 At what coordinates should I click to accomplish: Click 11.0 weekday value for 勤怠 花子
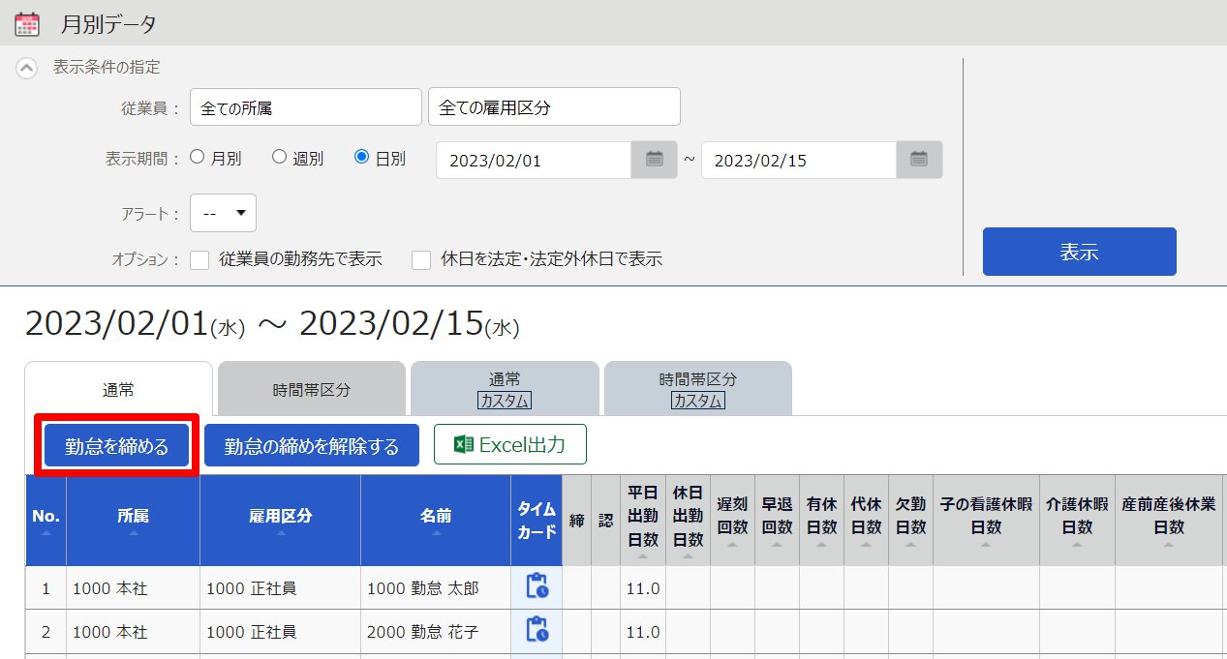pos(643,633)
